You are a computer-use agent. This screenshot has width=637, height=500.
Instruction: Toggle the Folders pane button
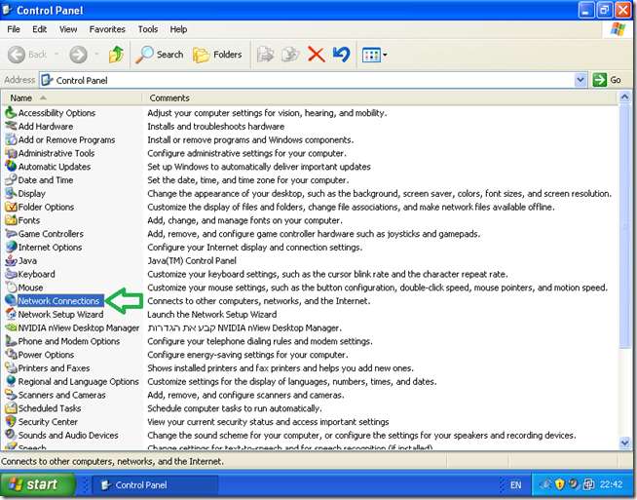(x=217, y=55)
